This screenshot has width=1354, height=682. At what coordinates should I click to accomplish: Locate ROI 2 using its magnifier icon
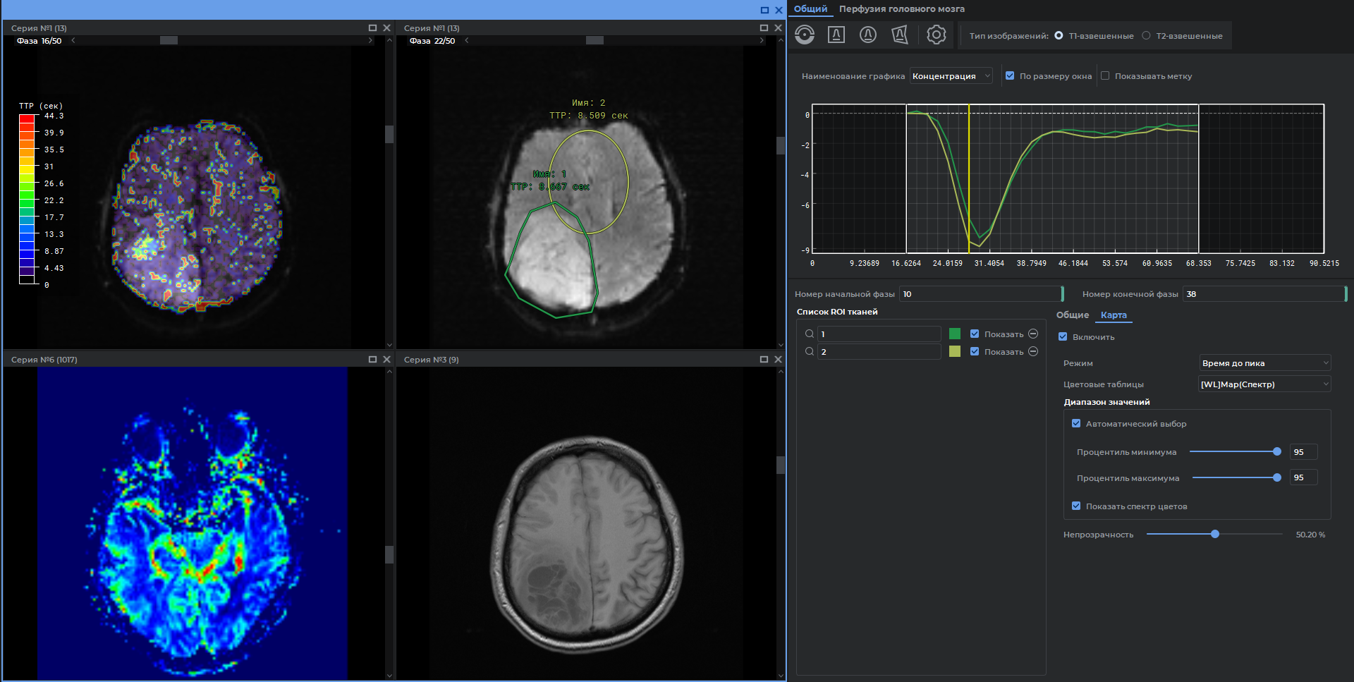pyautogui.click(x=810, y=351)
